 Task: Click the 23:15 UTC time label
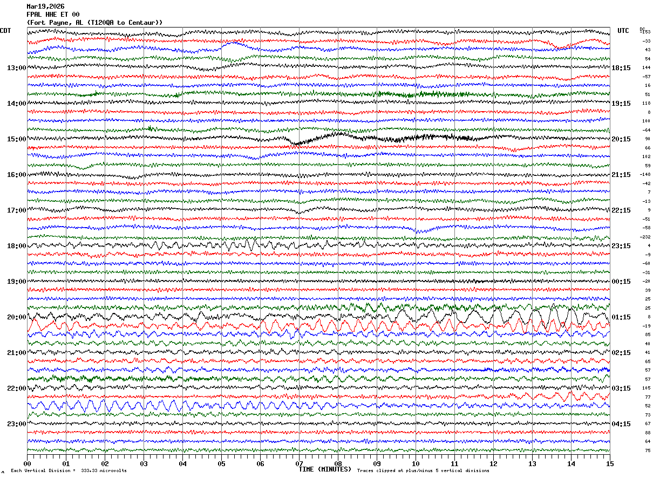pos(621,246)
